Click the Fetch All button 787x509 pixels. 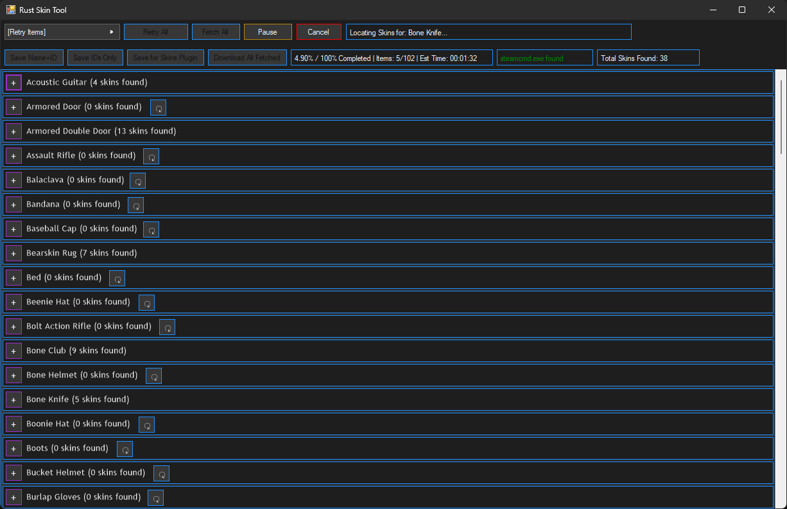(216, 32)
